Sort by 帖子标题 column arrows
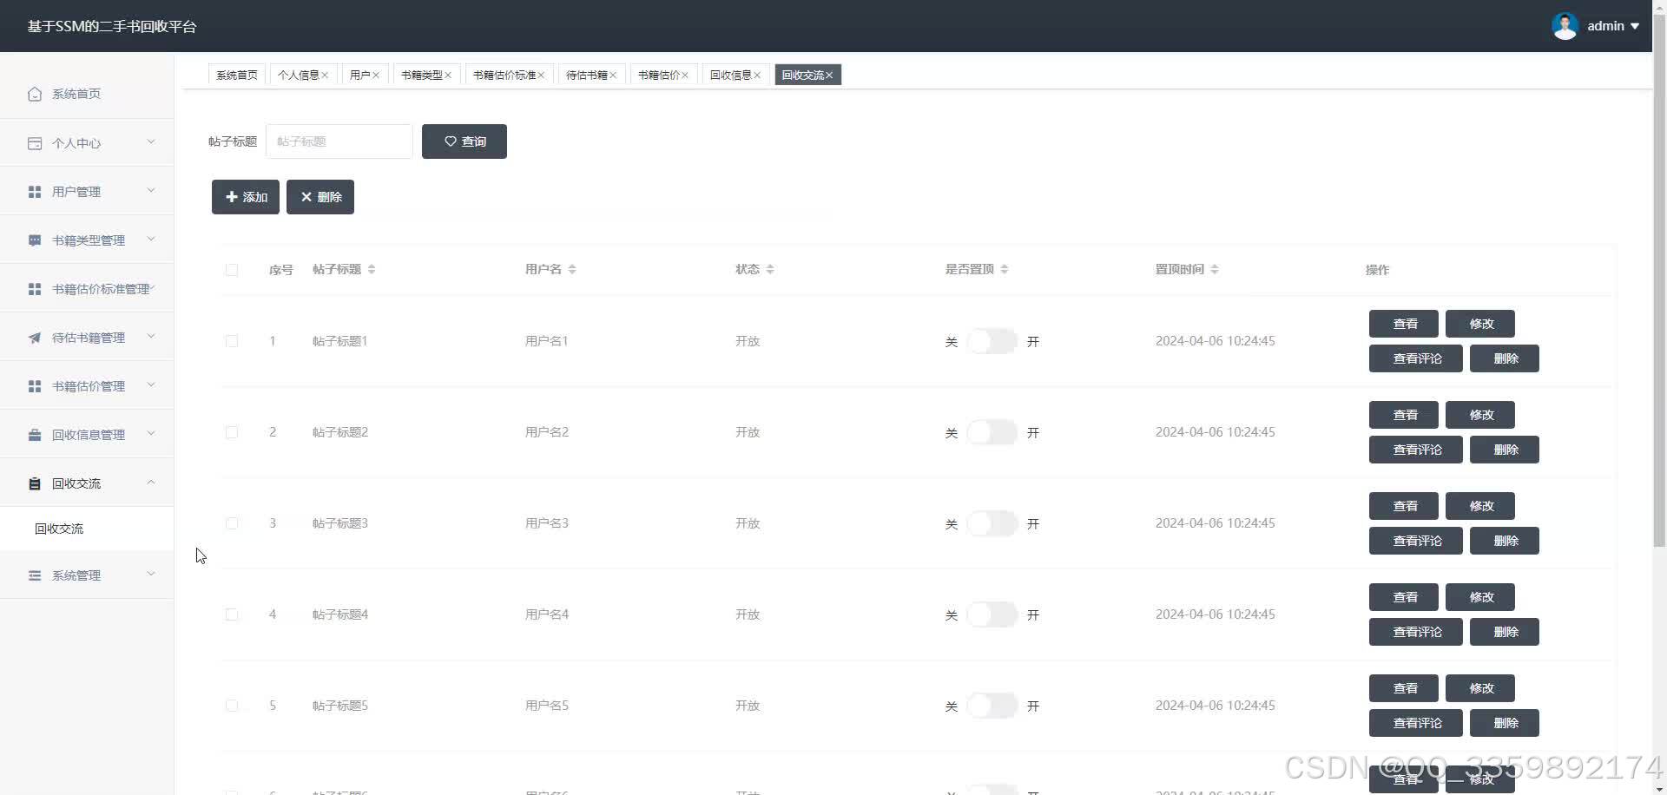The image size is (1667, 795). [x=372, y=270]
